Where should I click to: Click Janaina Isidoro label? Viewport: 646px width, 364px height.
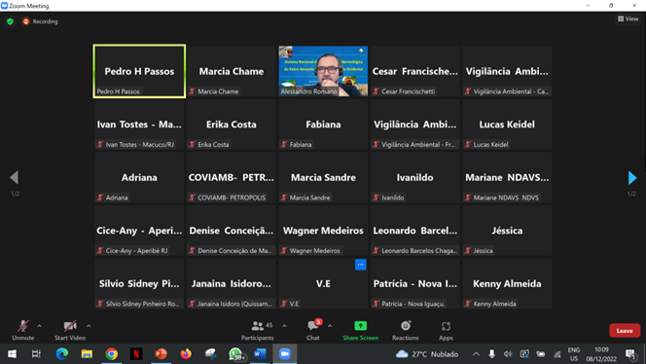point(234,304)
